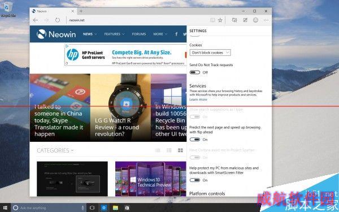Expand the FEATURES menu on Neowin
Viewport: 339px width, 212px height.
114,34
